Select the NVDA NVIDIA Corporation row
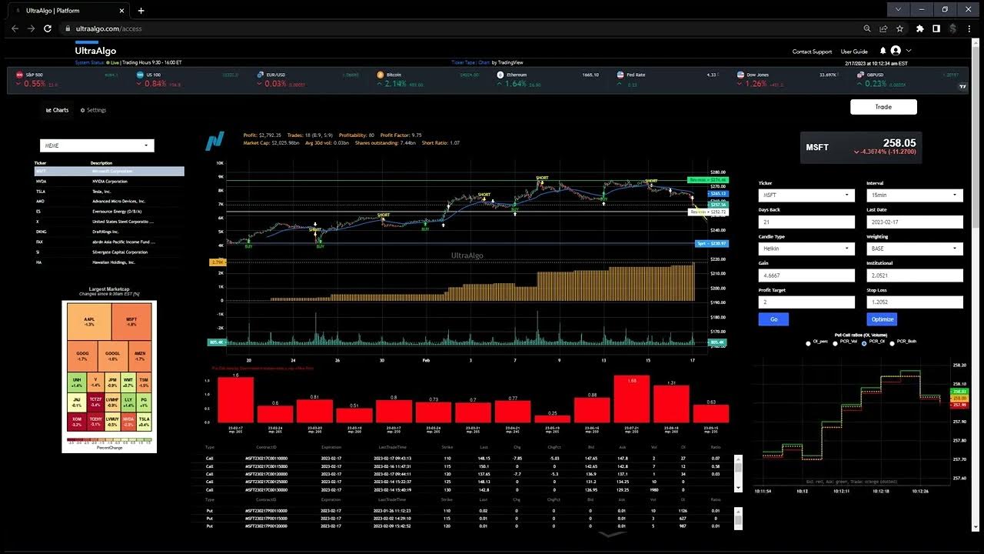This screenshot has width=984, height=554. pos(109,181)
